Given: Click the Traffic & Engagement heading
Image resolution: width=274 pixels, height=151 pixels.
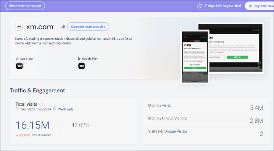Looking at the screenshot, I should pyautogui.click(x=37, y=91).
